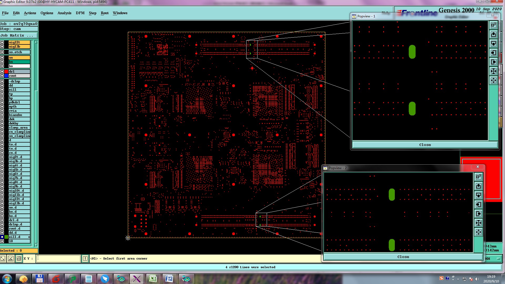Image resolution: width=505 pixels, height=284 pixels.
Task: Click the pan up icon in Popview 2
Action: tap(479, 186)
